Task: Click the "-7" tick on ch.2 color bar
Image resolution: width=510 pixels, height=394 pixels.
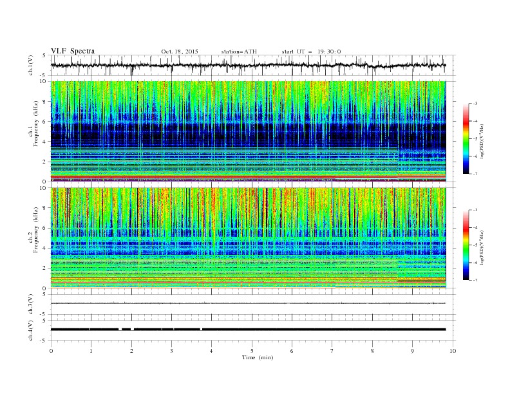Action: pyautogui.click(x=475, y=280)
